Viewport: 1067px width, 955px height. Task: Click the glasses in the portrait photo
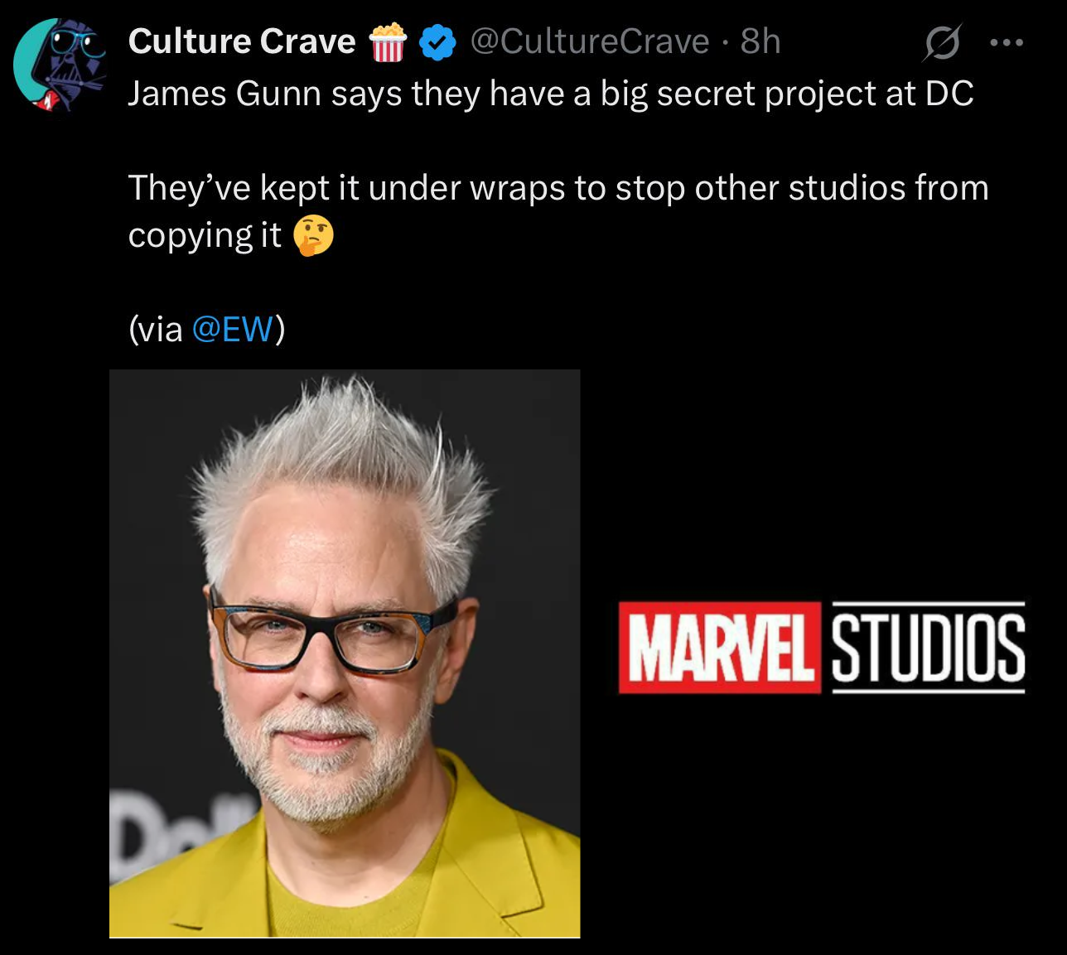[x=331, y=634]
